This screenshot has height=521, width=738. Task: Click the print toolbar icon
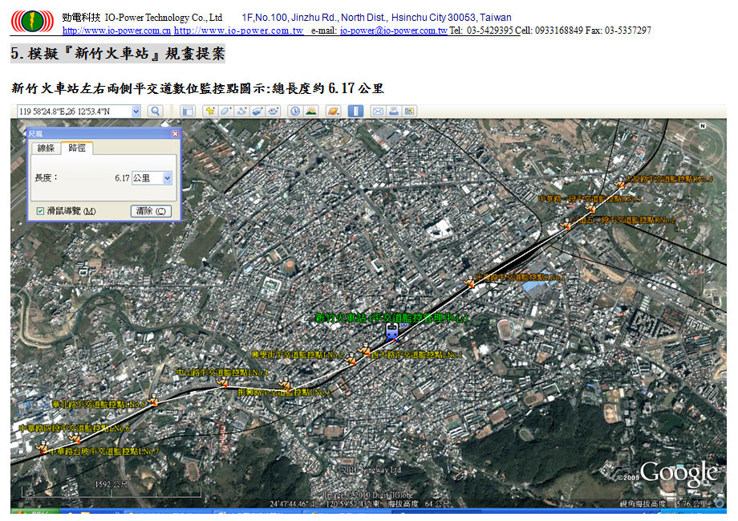pyautogui.click(x=394, y=111)
